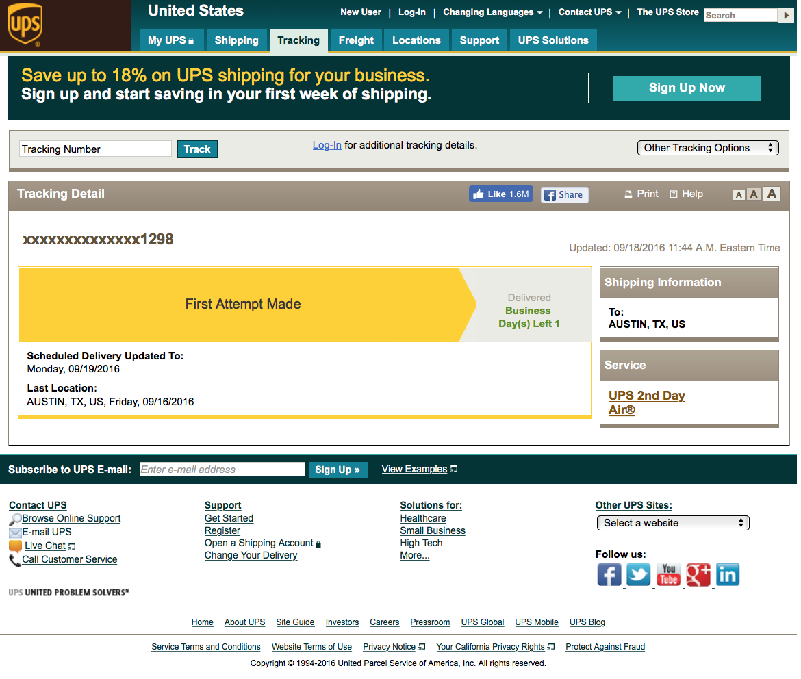Click the Tracking Number input field
Image resolution: width=801 pixels, height=679 pixels.
click(x=96, y=149)
